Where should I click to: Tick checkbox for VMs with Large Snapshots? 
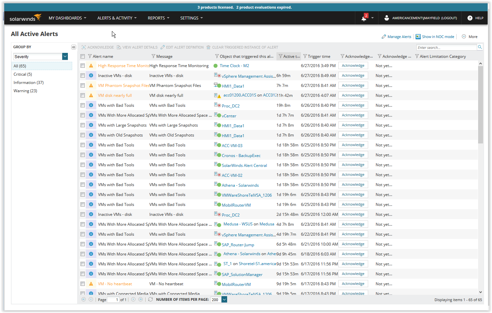(x=82, y=125)
